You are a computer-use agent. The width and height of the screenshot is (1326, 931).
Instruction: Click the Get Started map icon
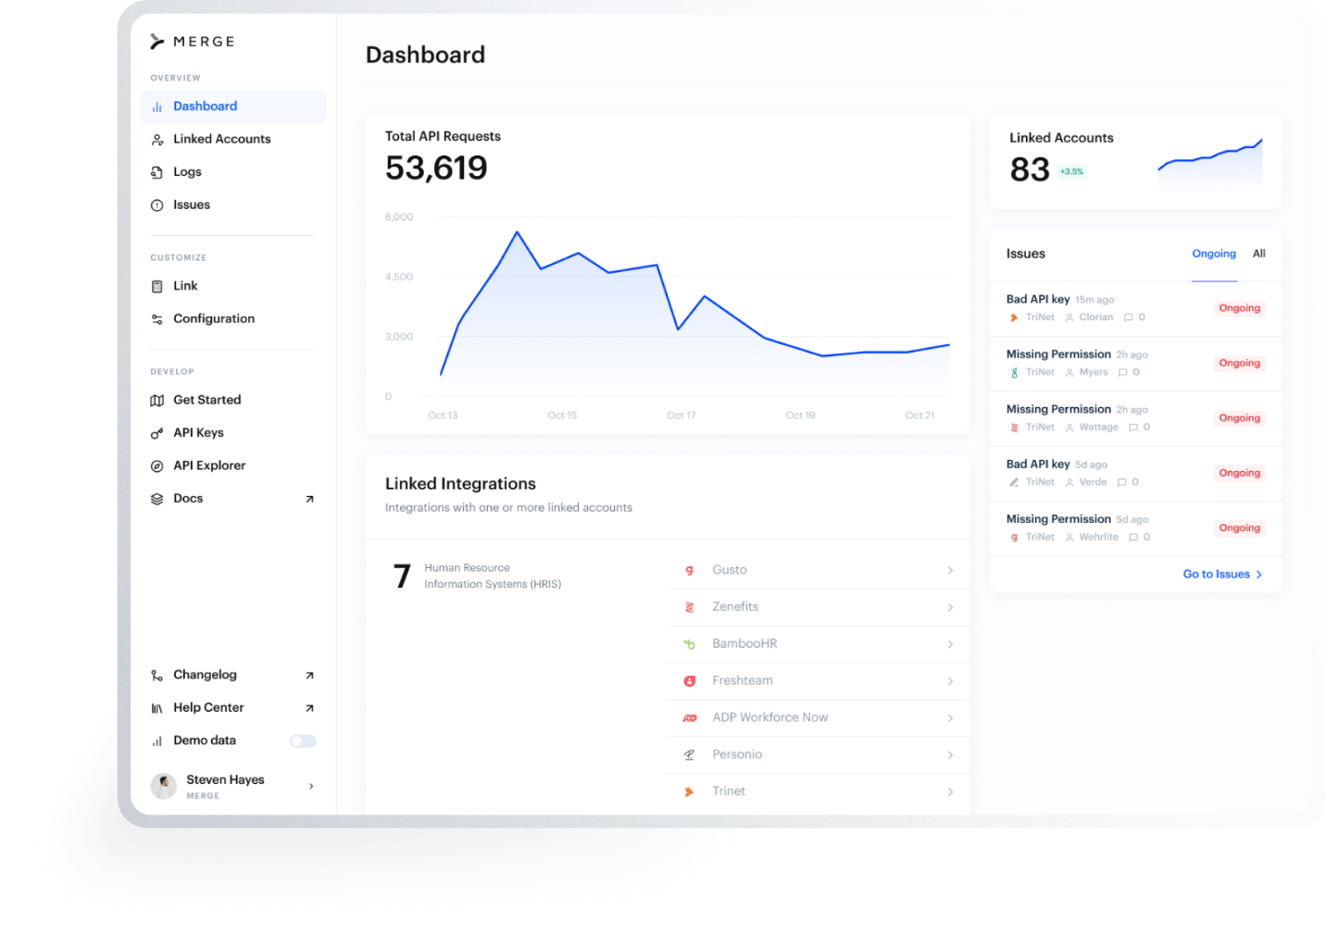(x=157, y=401)
